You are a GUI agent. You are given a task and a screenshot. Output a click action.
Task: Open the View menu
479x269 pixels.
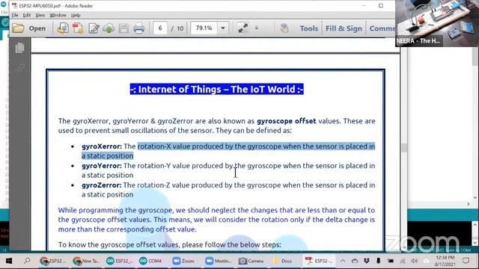coord(40,15)
